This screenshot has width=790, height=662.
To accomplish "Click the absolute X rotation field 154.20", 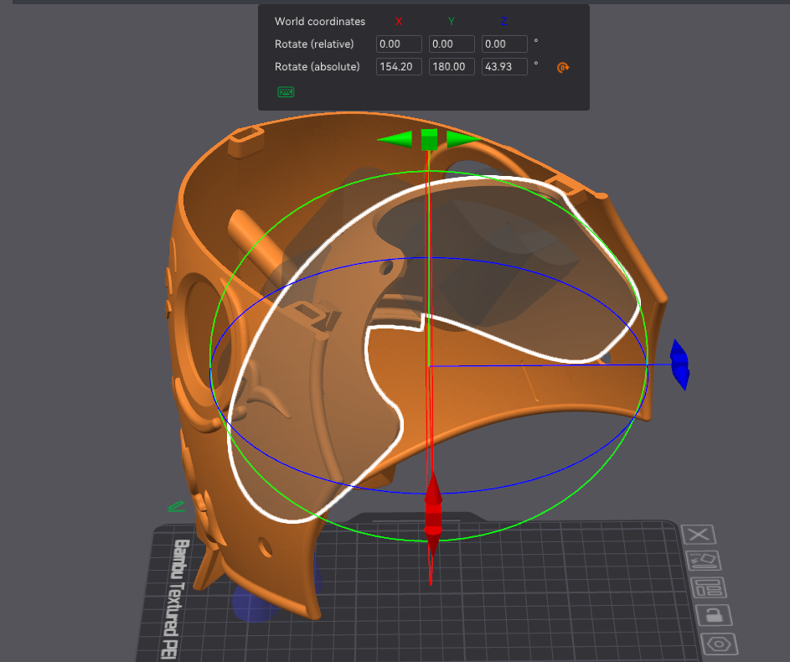I will (399, 67).
